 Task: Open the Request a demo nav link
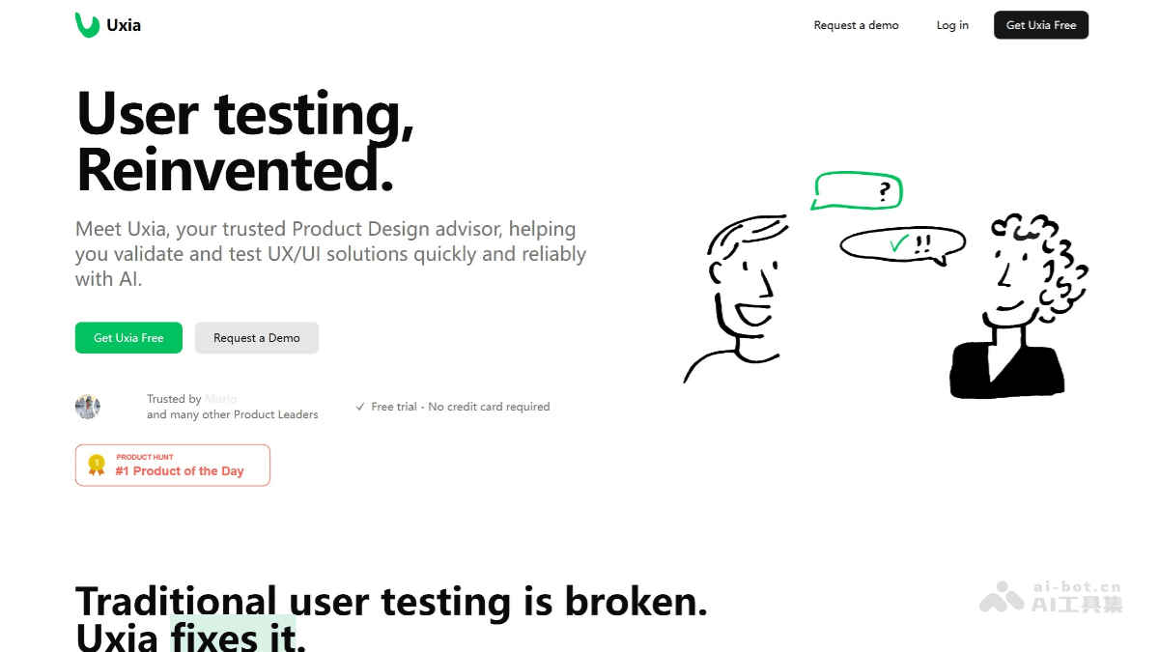click(856, 25)
